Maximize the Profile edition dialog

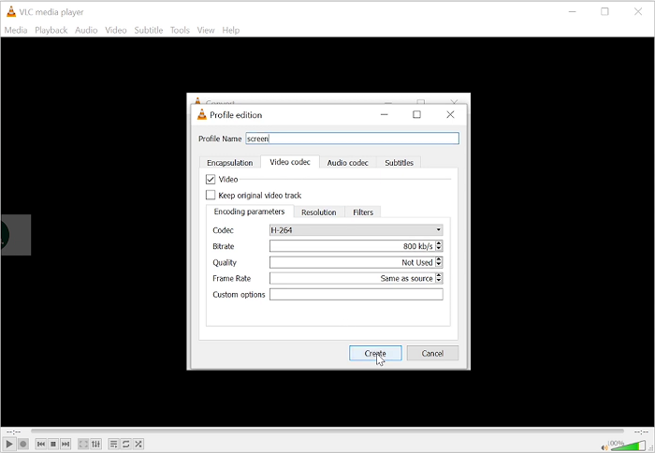[x=416, y=114]
